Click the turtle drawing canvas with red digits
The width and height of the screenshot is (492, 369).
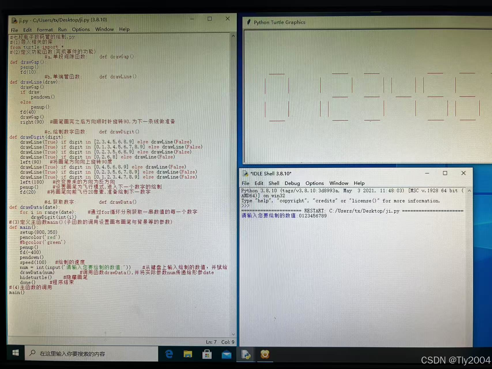[368, 96]
